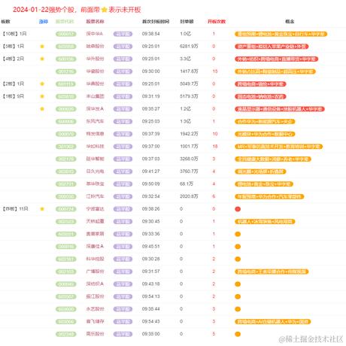Select the 【炸板】11只 group label

15,209
